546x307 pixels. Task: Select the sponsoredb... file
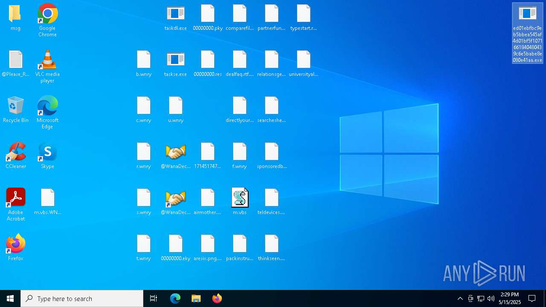click(271, 156)
